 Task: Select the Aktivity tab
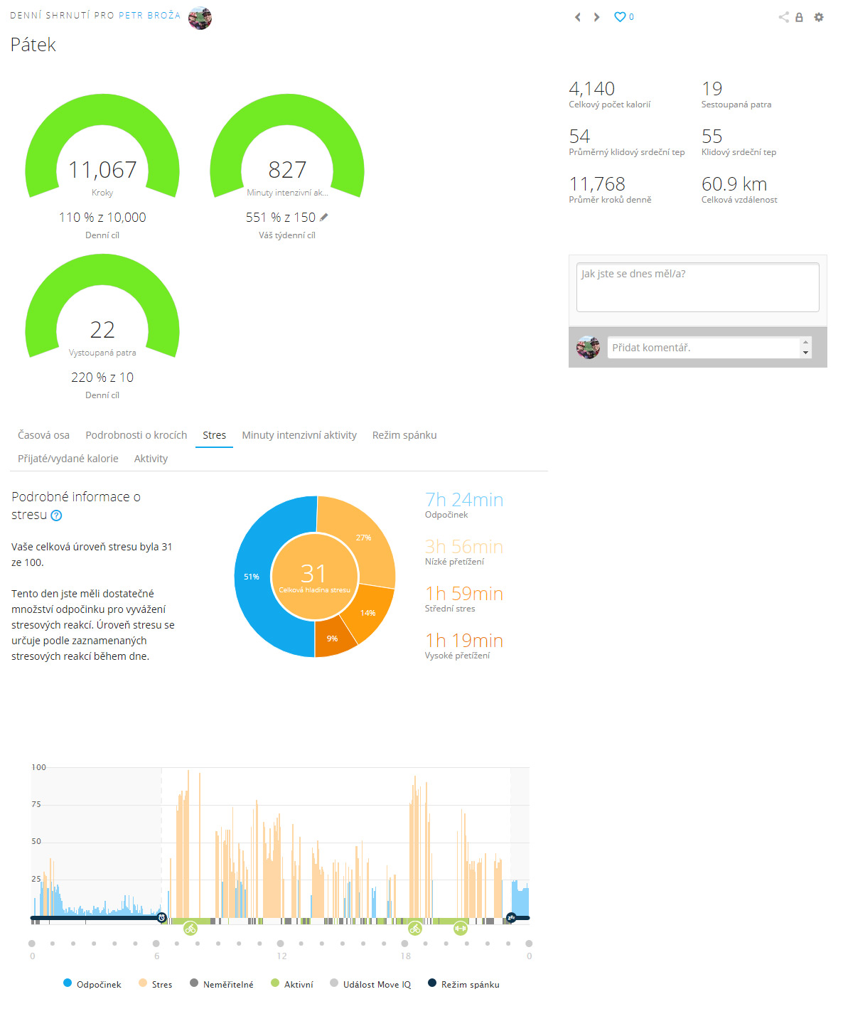151,459
